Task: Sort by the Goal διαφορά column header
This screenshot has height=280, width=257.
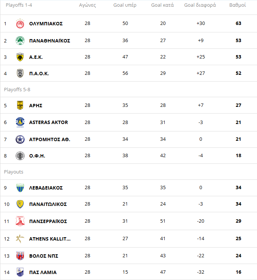Action: (200, 5)
